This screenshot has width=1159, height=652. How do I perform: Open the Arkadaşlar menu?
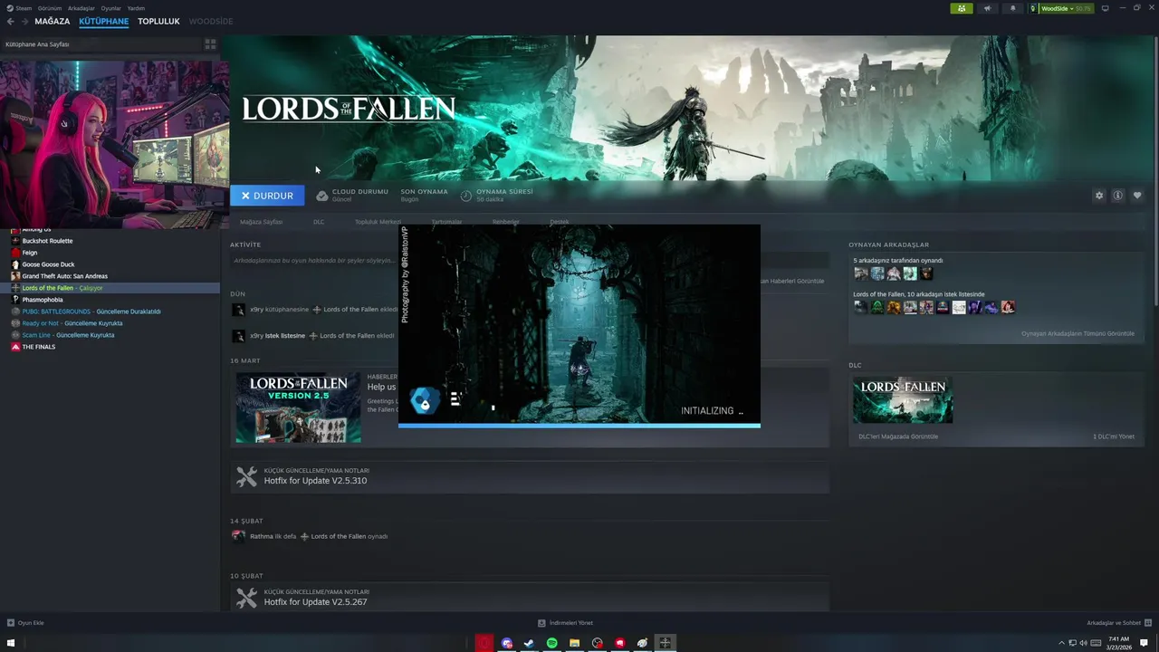[81, 8]
